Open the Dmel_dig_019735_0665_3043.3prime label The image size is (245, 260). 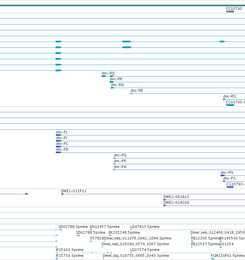pyautogui.click(x=136, y=256)
